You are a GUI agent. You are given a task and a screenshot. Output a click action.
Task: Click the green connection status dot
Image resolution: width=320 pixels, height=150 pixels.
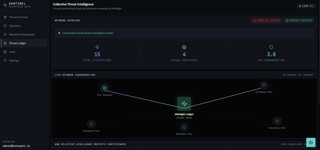[59, 33]
